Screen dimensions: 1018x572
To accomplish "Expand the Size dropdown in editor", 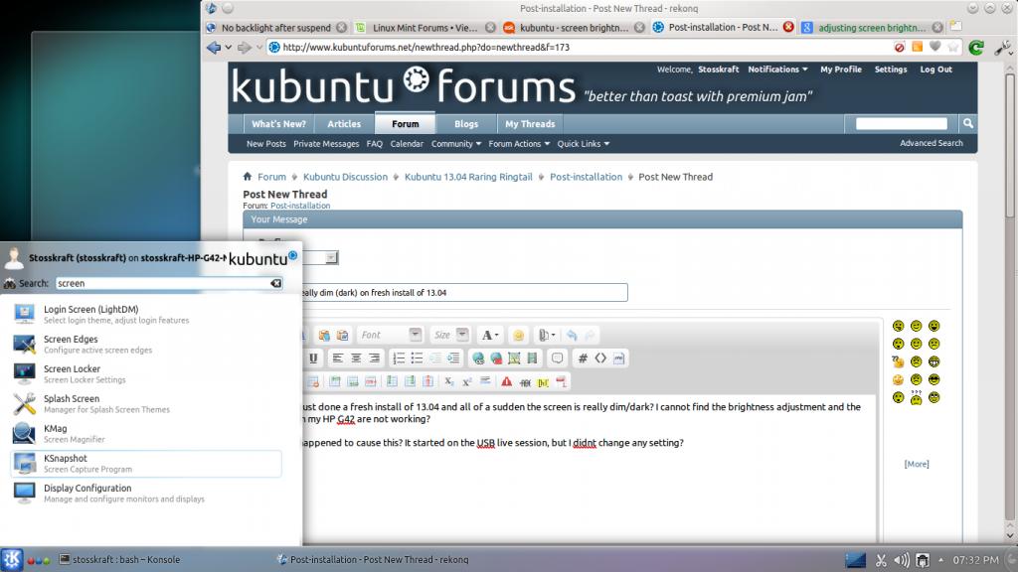I will 462,335.
